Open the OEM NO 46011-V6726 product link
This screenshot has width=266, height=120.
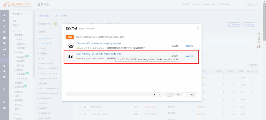[99, 44]
